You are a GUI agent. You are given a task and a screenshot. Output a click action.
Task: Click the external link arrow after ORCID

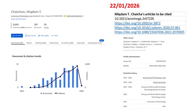[83, 16]
